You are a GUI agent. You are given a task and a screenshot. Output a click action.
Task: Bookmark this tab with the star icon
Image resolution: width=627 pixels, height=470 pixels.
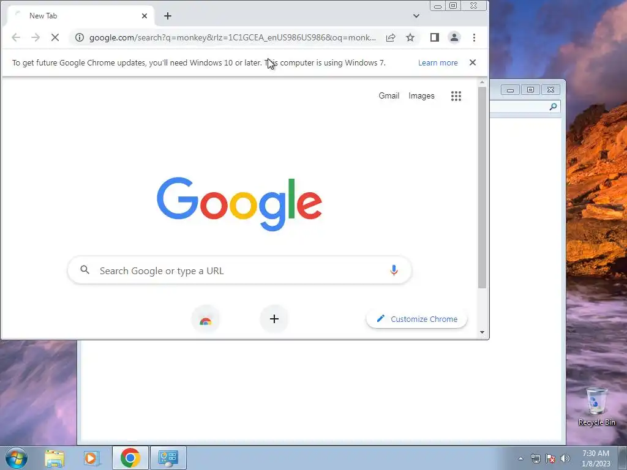click(x=410, y=37)
